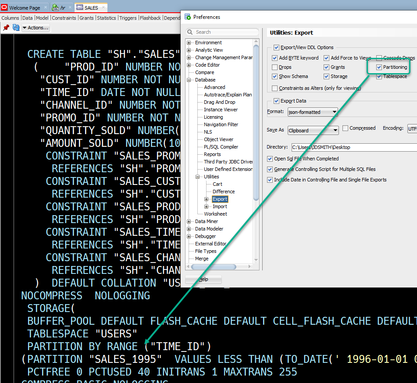Select Compare in preferences tree
The height and width of the screenshot is (383, 417).
204,72
